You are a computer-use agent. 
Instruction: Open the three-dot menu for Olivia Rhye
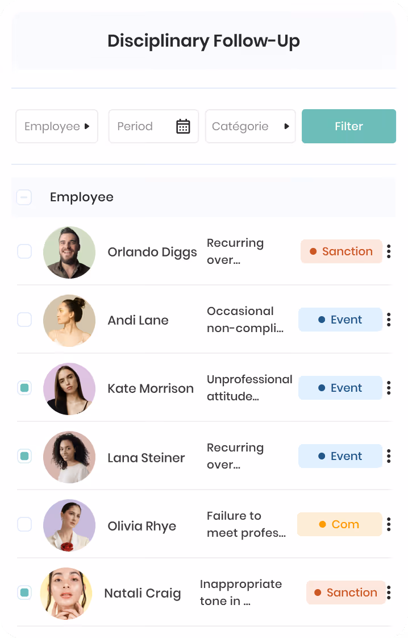(x=389, y=524)
